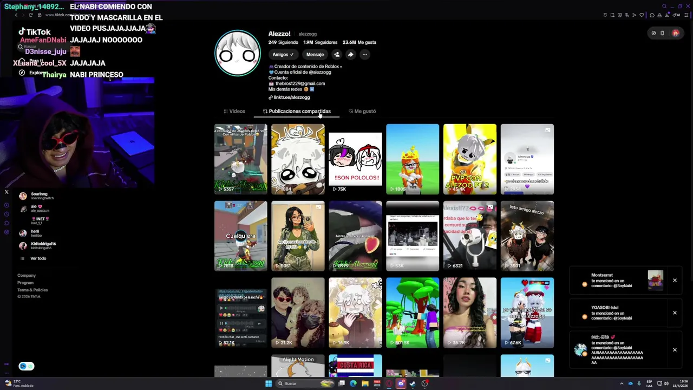The height and width of the screenshot is (390, 693).
Task: Dismiss the YOASOBI-Idol mention notification
Action: tap(675, 313)
